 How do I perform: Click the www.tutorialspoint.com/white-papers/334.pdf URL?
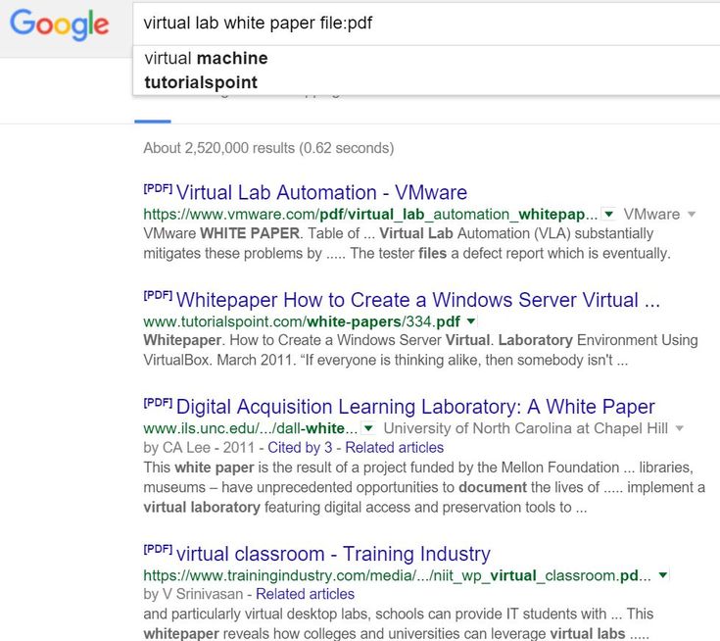302,321
